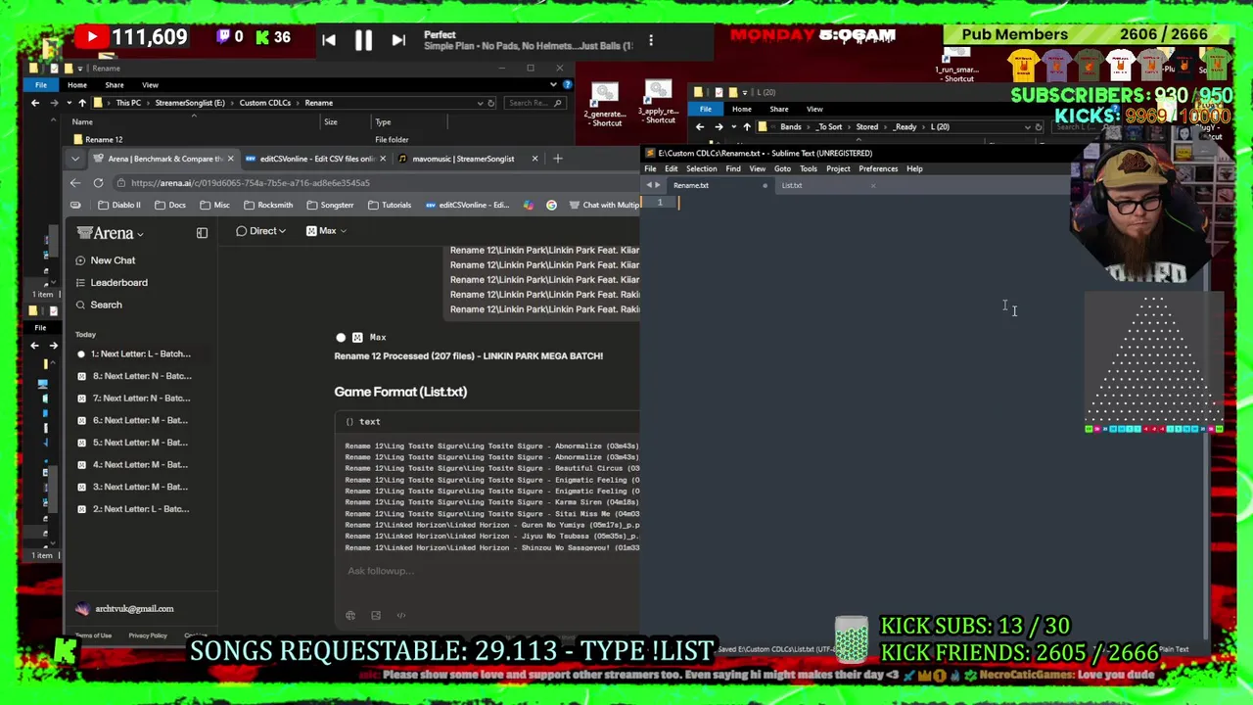Screen dimensions: 1253x705
Task: Open chat '2: Next Letter: L - Batc...'
Action: [142, 509]
